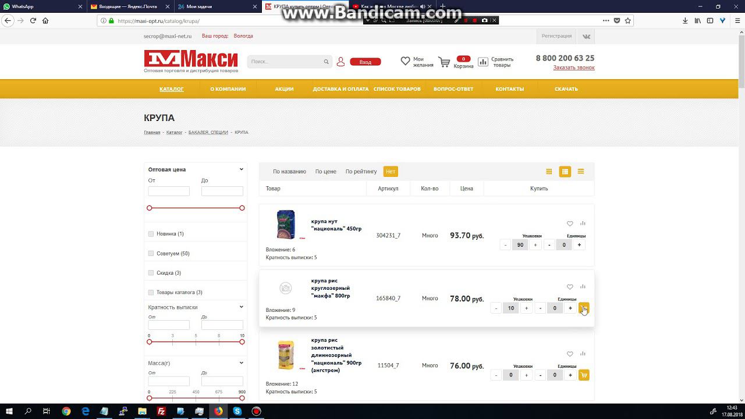Click the Оптовая цена От input field
This screenshot has width=745, height=419.
(169, 191)
